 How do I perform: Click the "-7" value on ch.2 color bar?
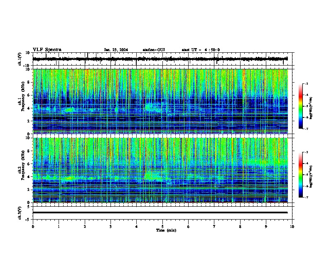(x=307, y=197)
